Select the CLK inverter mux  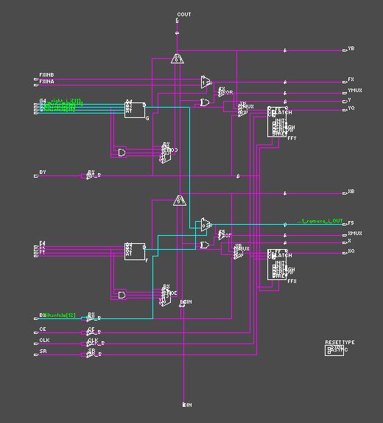click(x=89, y=343)
